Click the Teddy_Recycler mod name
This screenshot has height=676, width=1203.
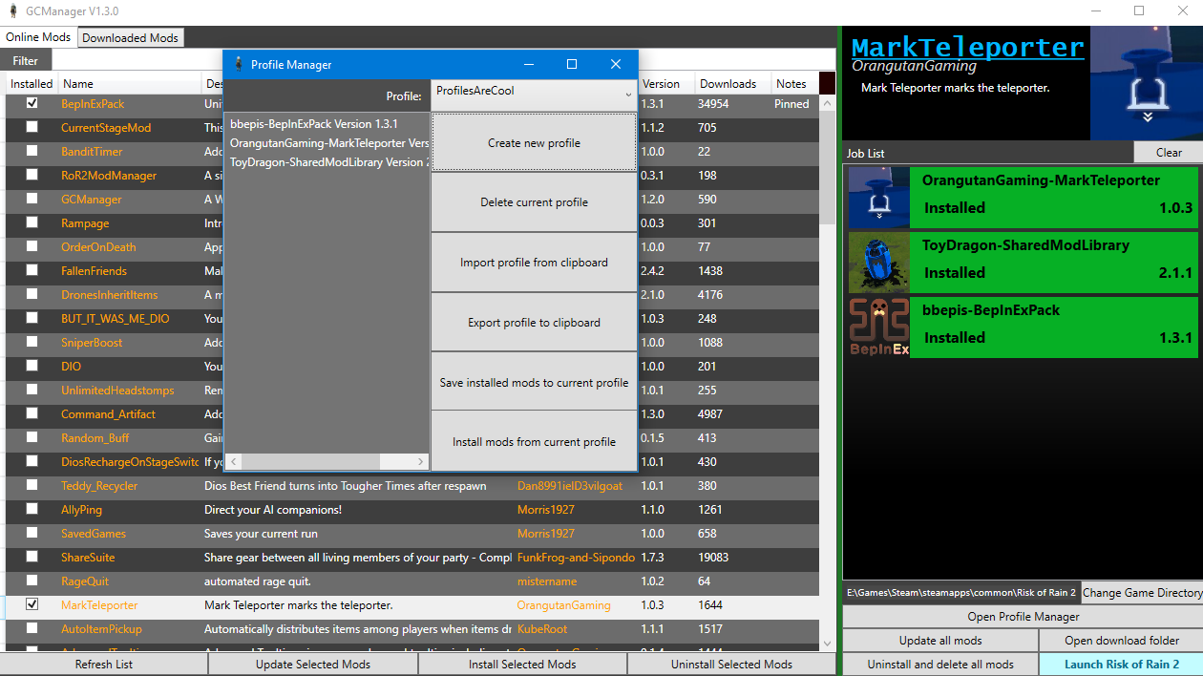point(99,486)
